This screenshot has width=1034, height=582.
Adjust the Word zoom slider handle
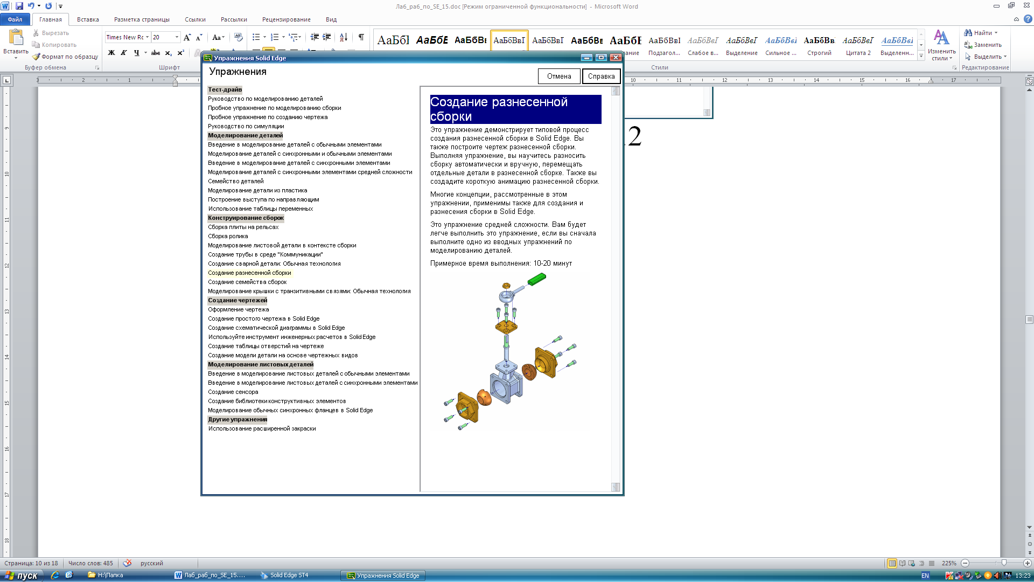click(1004, 563)
